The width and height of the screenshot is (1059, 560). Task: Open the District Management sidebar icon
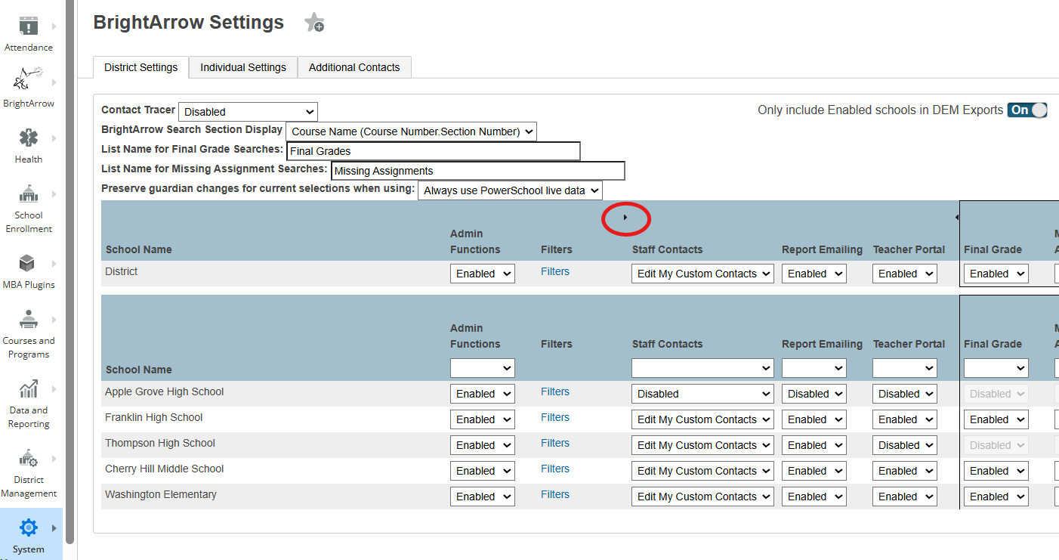point(29,459)
